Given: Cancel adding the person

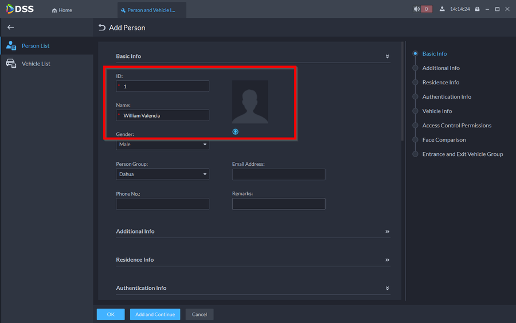Looking at the screenshot, I should pos(200,314).
